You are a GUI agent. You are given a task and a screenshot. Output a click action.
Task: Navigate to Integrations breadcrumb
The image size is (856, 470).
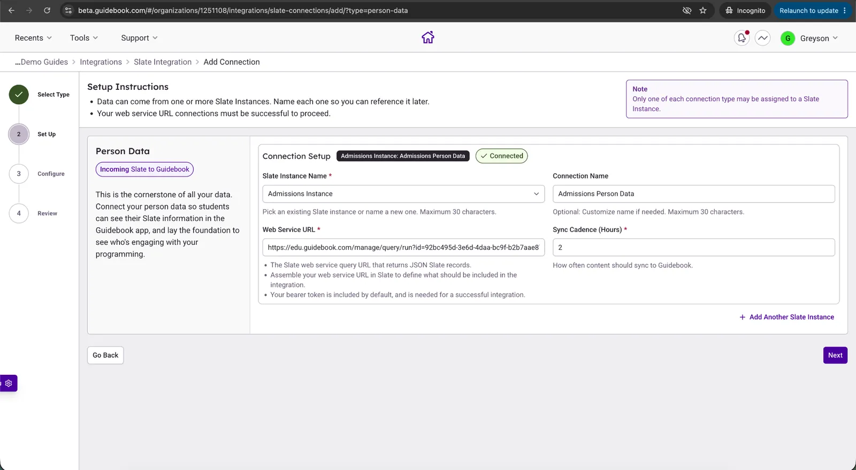tap(101, 62)
